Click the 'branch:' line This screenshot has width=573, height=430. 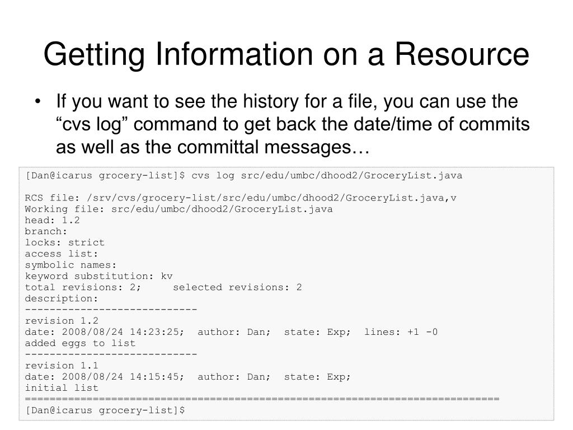click(46, 232)
